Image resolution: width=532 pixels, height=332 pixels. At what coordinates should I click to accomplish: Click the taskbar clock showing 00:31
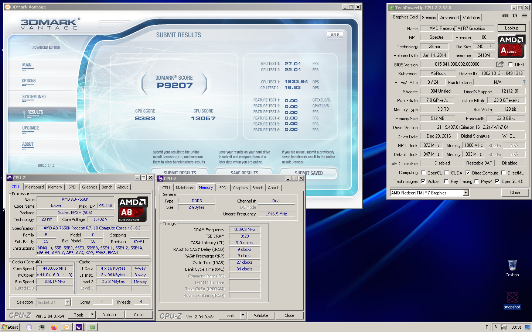tap(516, 327)
